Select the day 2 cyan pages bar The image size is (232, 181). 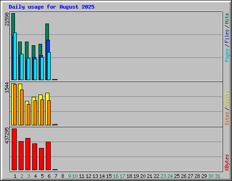tap(22, 67)
